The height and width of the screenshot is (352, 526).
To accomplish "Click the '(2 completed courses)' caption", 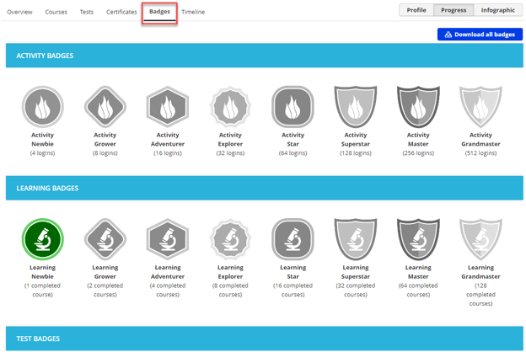I will [x=105, y=290].
